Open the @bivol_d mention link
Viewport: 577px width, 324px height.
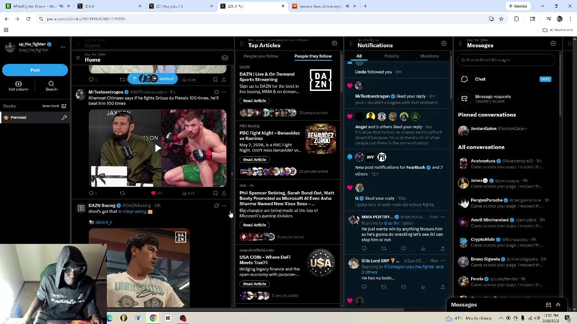(103, 222)
